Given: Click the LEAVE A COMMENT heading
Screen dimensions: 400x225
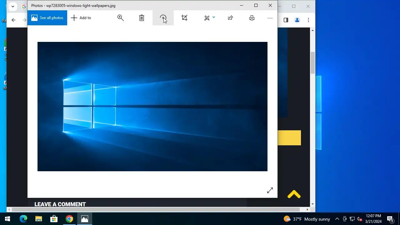Looking at the screenshot, I should coord(60,204).
